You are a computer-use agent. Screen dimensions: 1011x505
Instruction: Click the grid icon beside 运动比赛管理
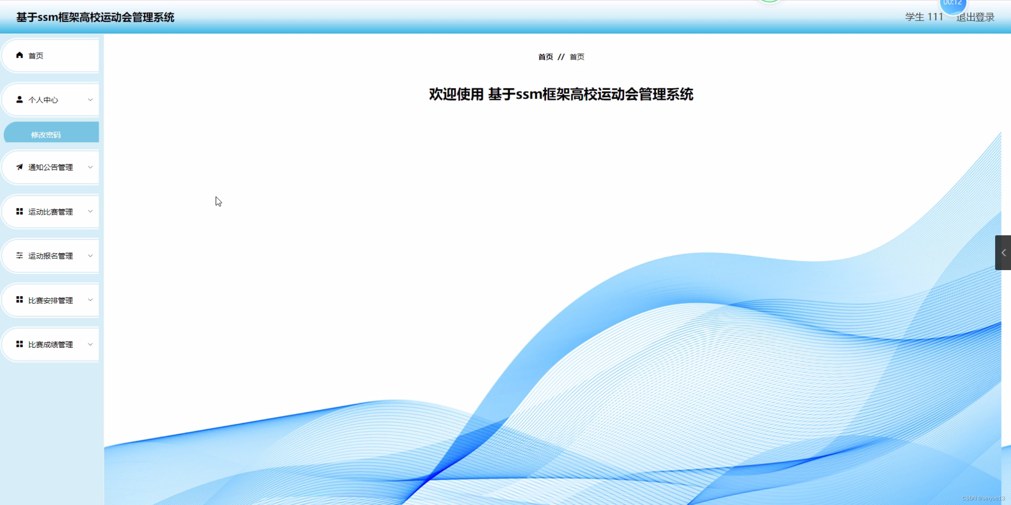[x=19, y=211]
